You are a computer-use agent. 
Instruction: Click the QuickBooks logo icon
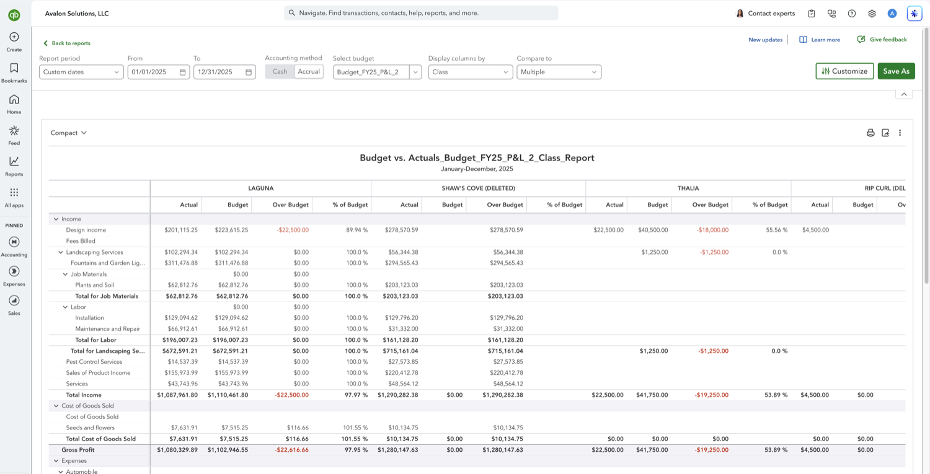pyautogui.click(x=14, y=15)
